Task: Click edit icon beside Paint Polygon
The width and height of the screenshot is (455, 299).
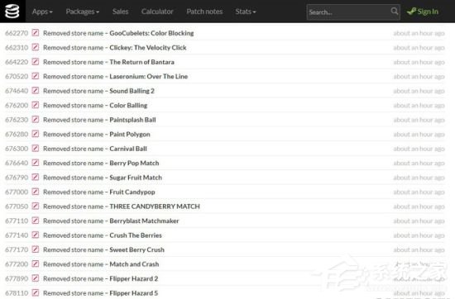Action: tap(36, 134)
